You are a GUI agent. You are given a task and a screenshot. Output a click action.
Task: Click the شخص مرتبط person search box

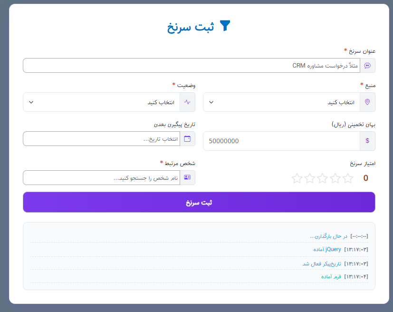100,177
